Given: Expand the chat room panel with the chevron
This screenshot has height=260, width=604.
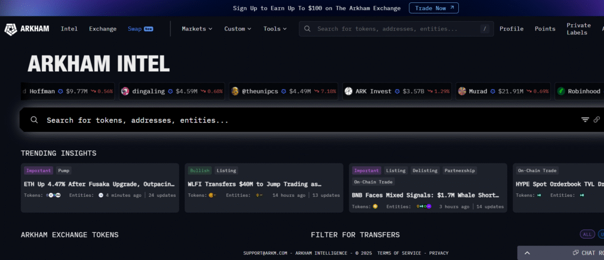Looking at the screenshot, I should pos(527,253).
